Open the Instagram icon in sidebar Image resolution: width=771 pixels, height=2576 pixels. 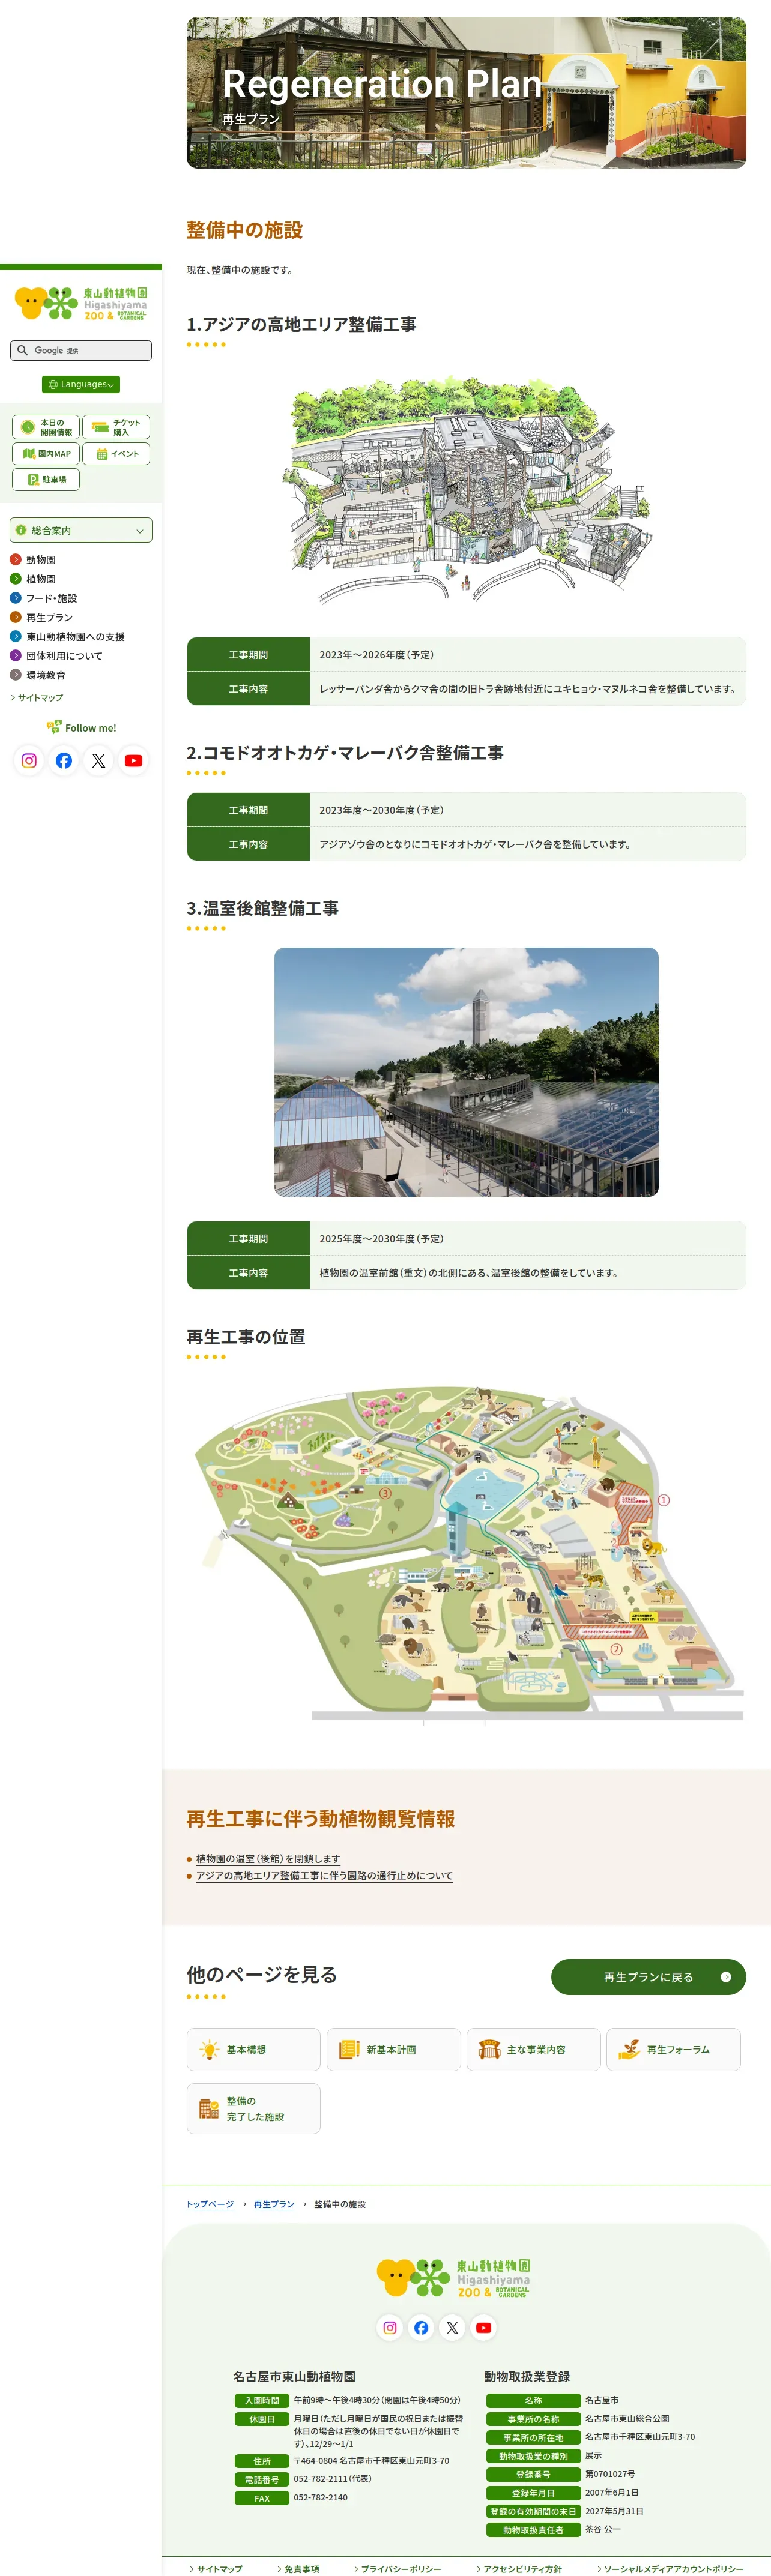click(29, 760)
